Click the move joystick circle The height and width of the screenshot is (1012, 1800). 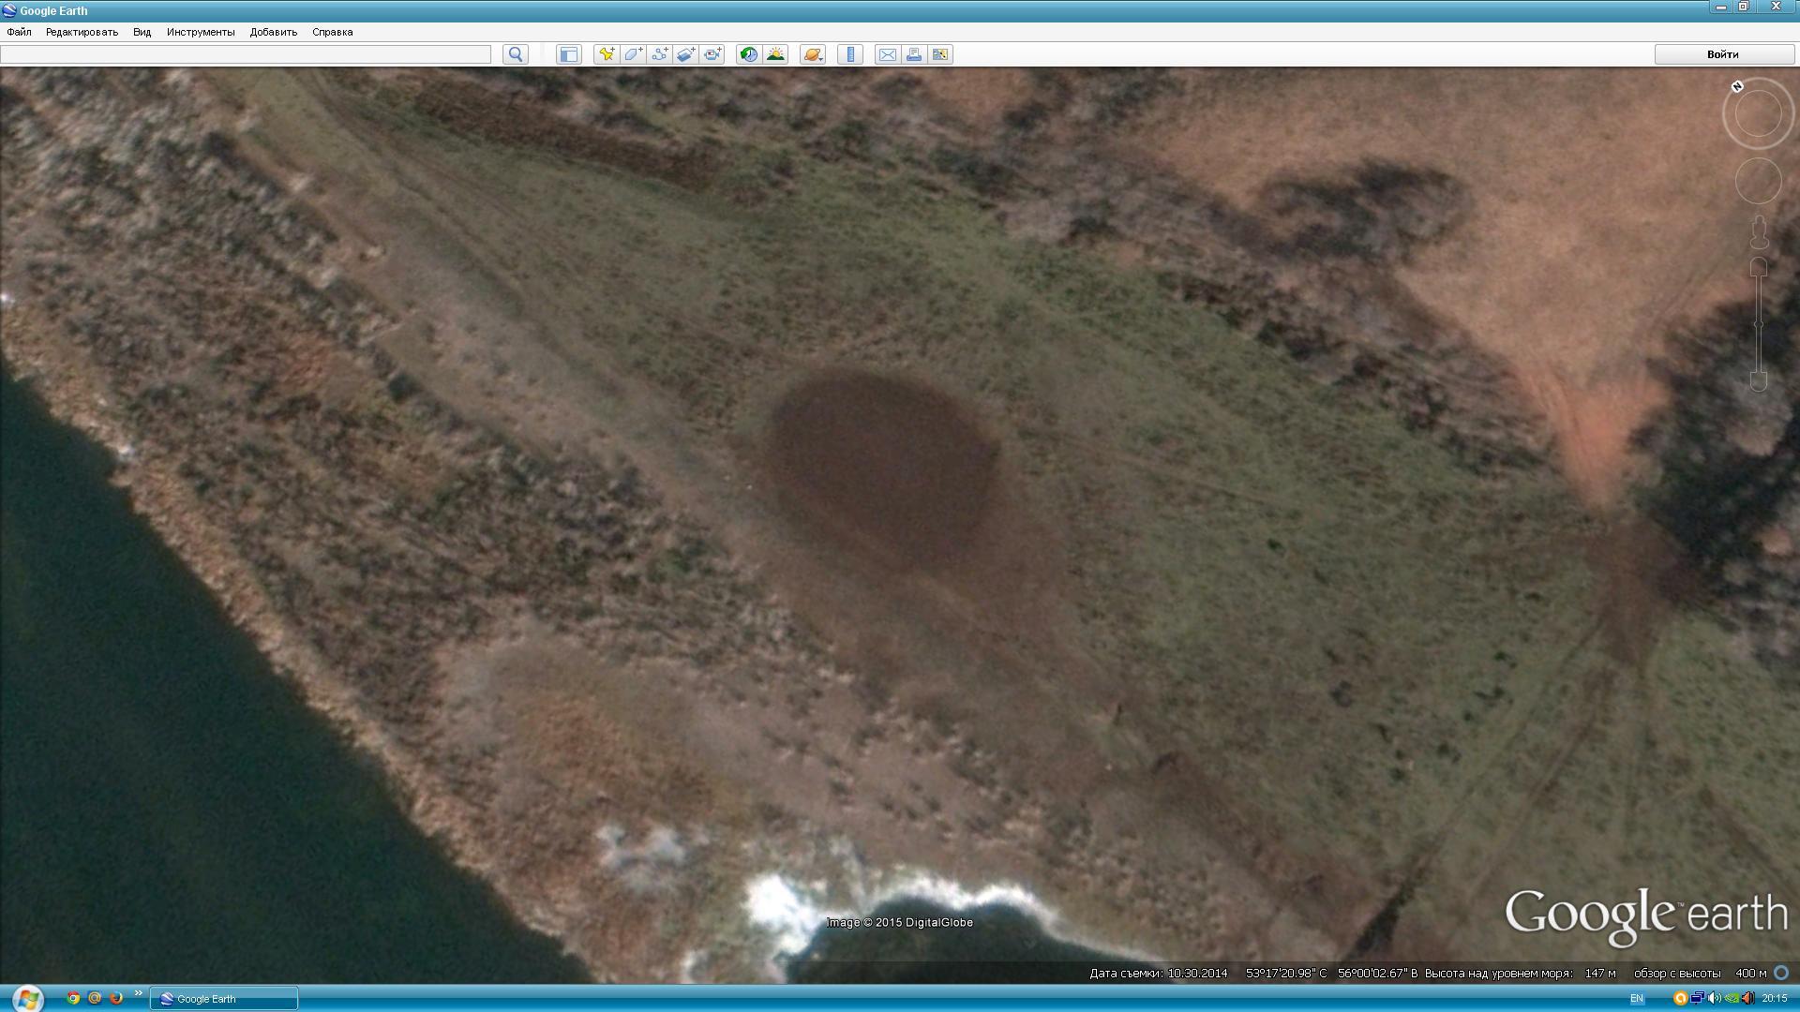1758,181
